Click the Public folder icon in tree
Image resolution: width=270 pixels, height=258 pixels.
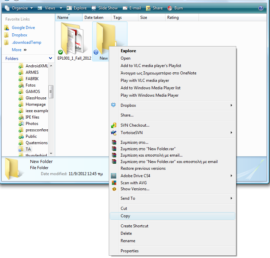coord(21,136)
